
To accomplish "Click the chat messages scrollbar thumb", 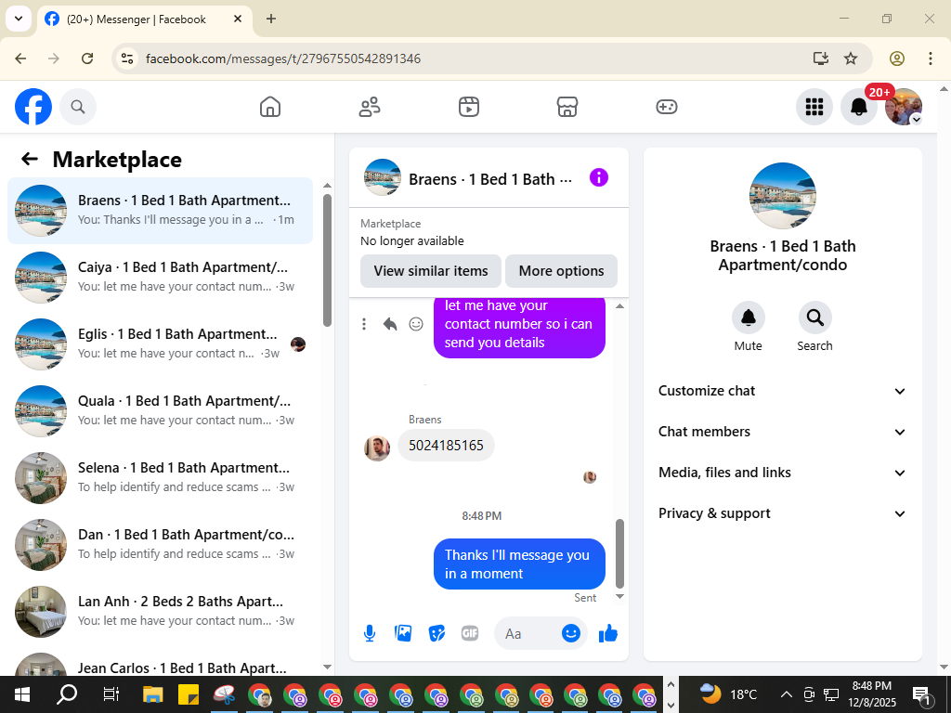I will [619, 553].
